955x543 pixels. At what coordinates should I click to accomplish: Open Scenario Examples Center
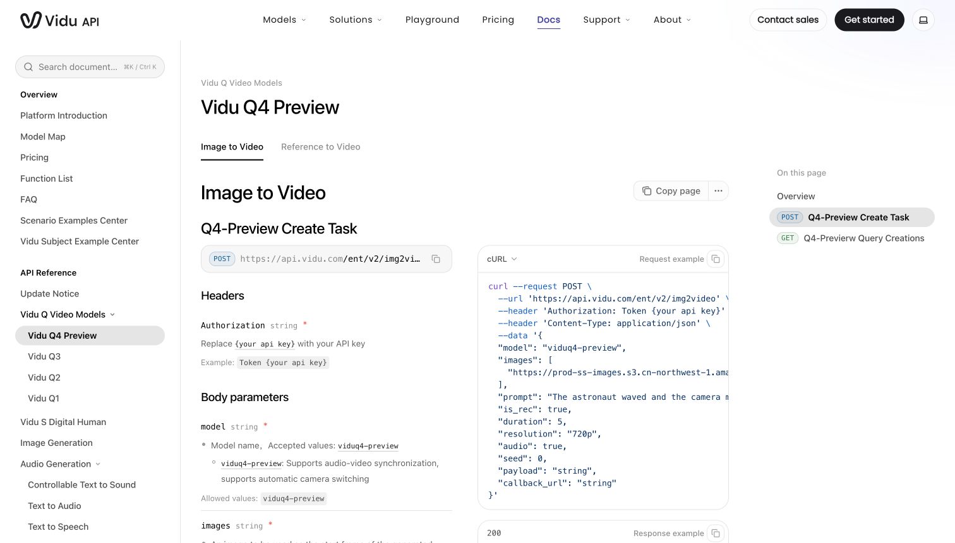point(74,221)
